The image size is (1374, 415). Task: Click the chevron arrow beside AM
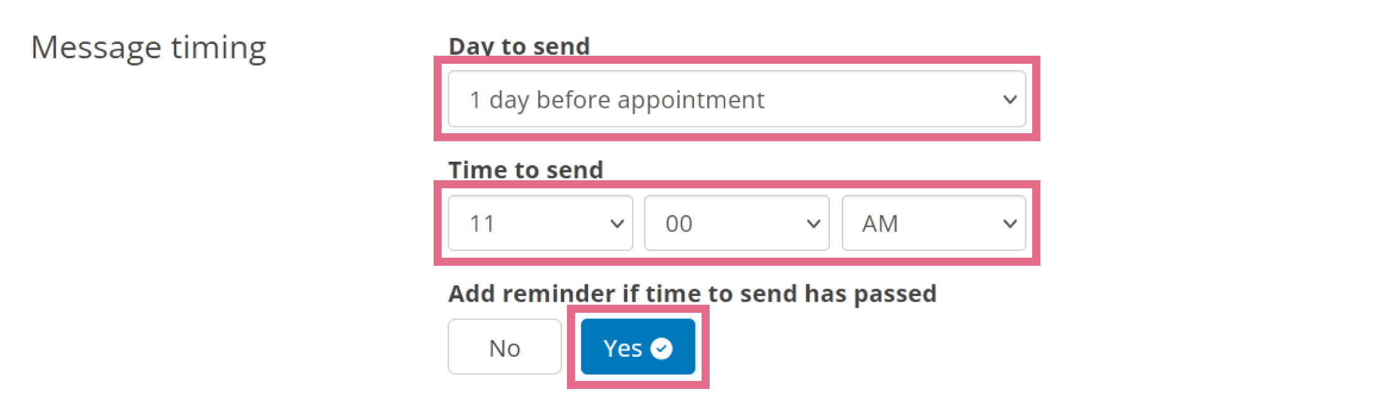(1009, 224)
